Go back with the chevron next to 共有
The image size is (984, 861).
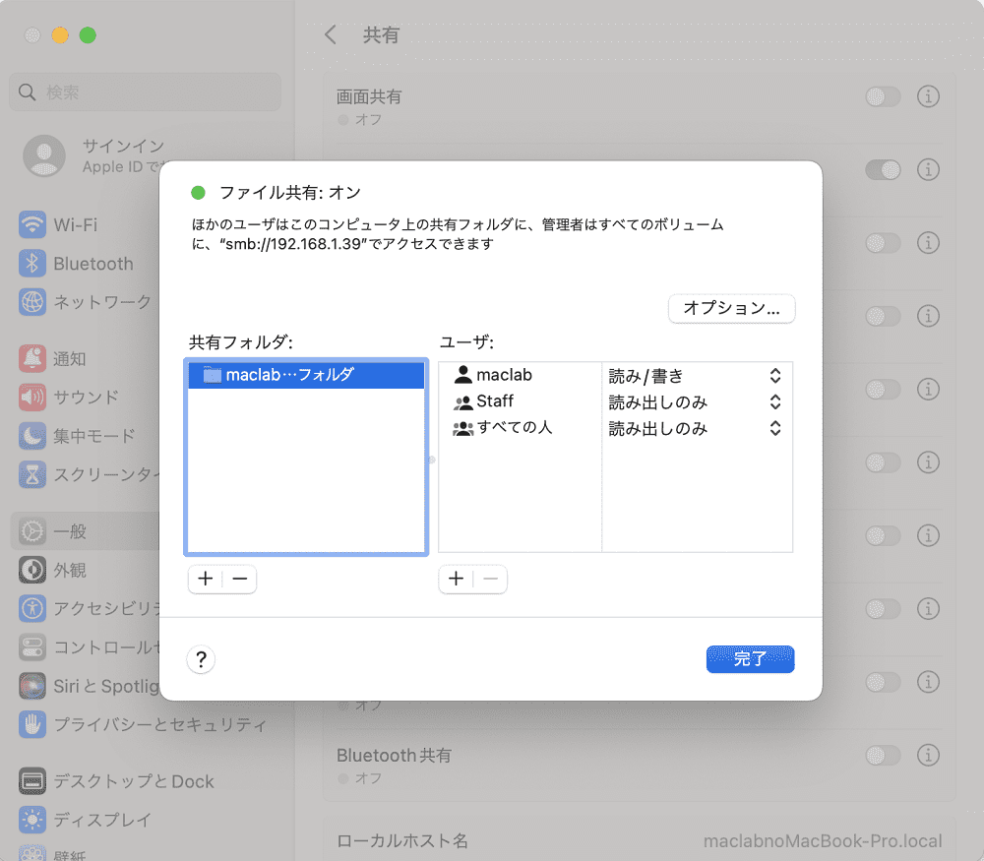click(x=331, y=34)
